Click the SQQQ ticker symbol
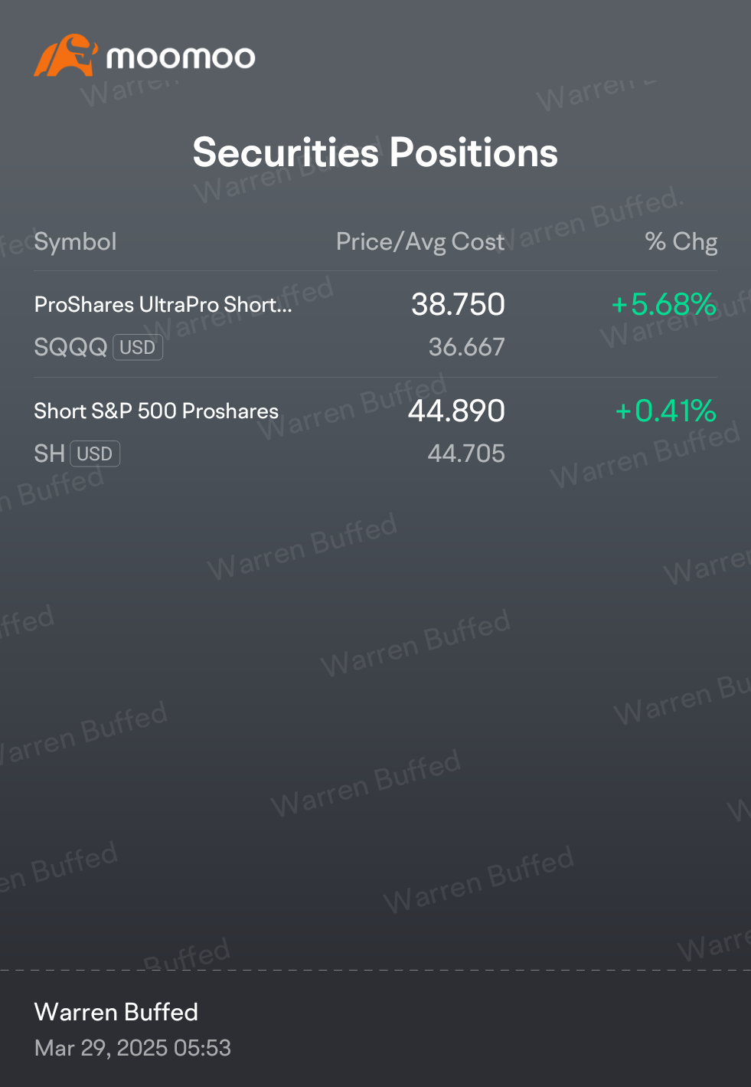751x1087 pixels. point(70,347)
